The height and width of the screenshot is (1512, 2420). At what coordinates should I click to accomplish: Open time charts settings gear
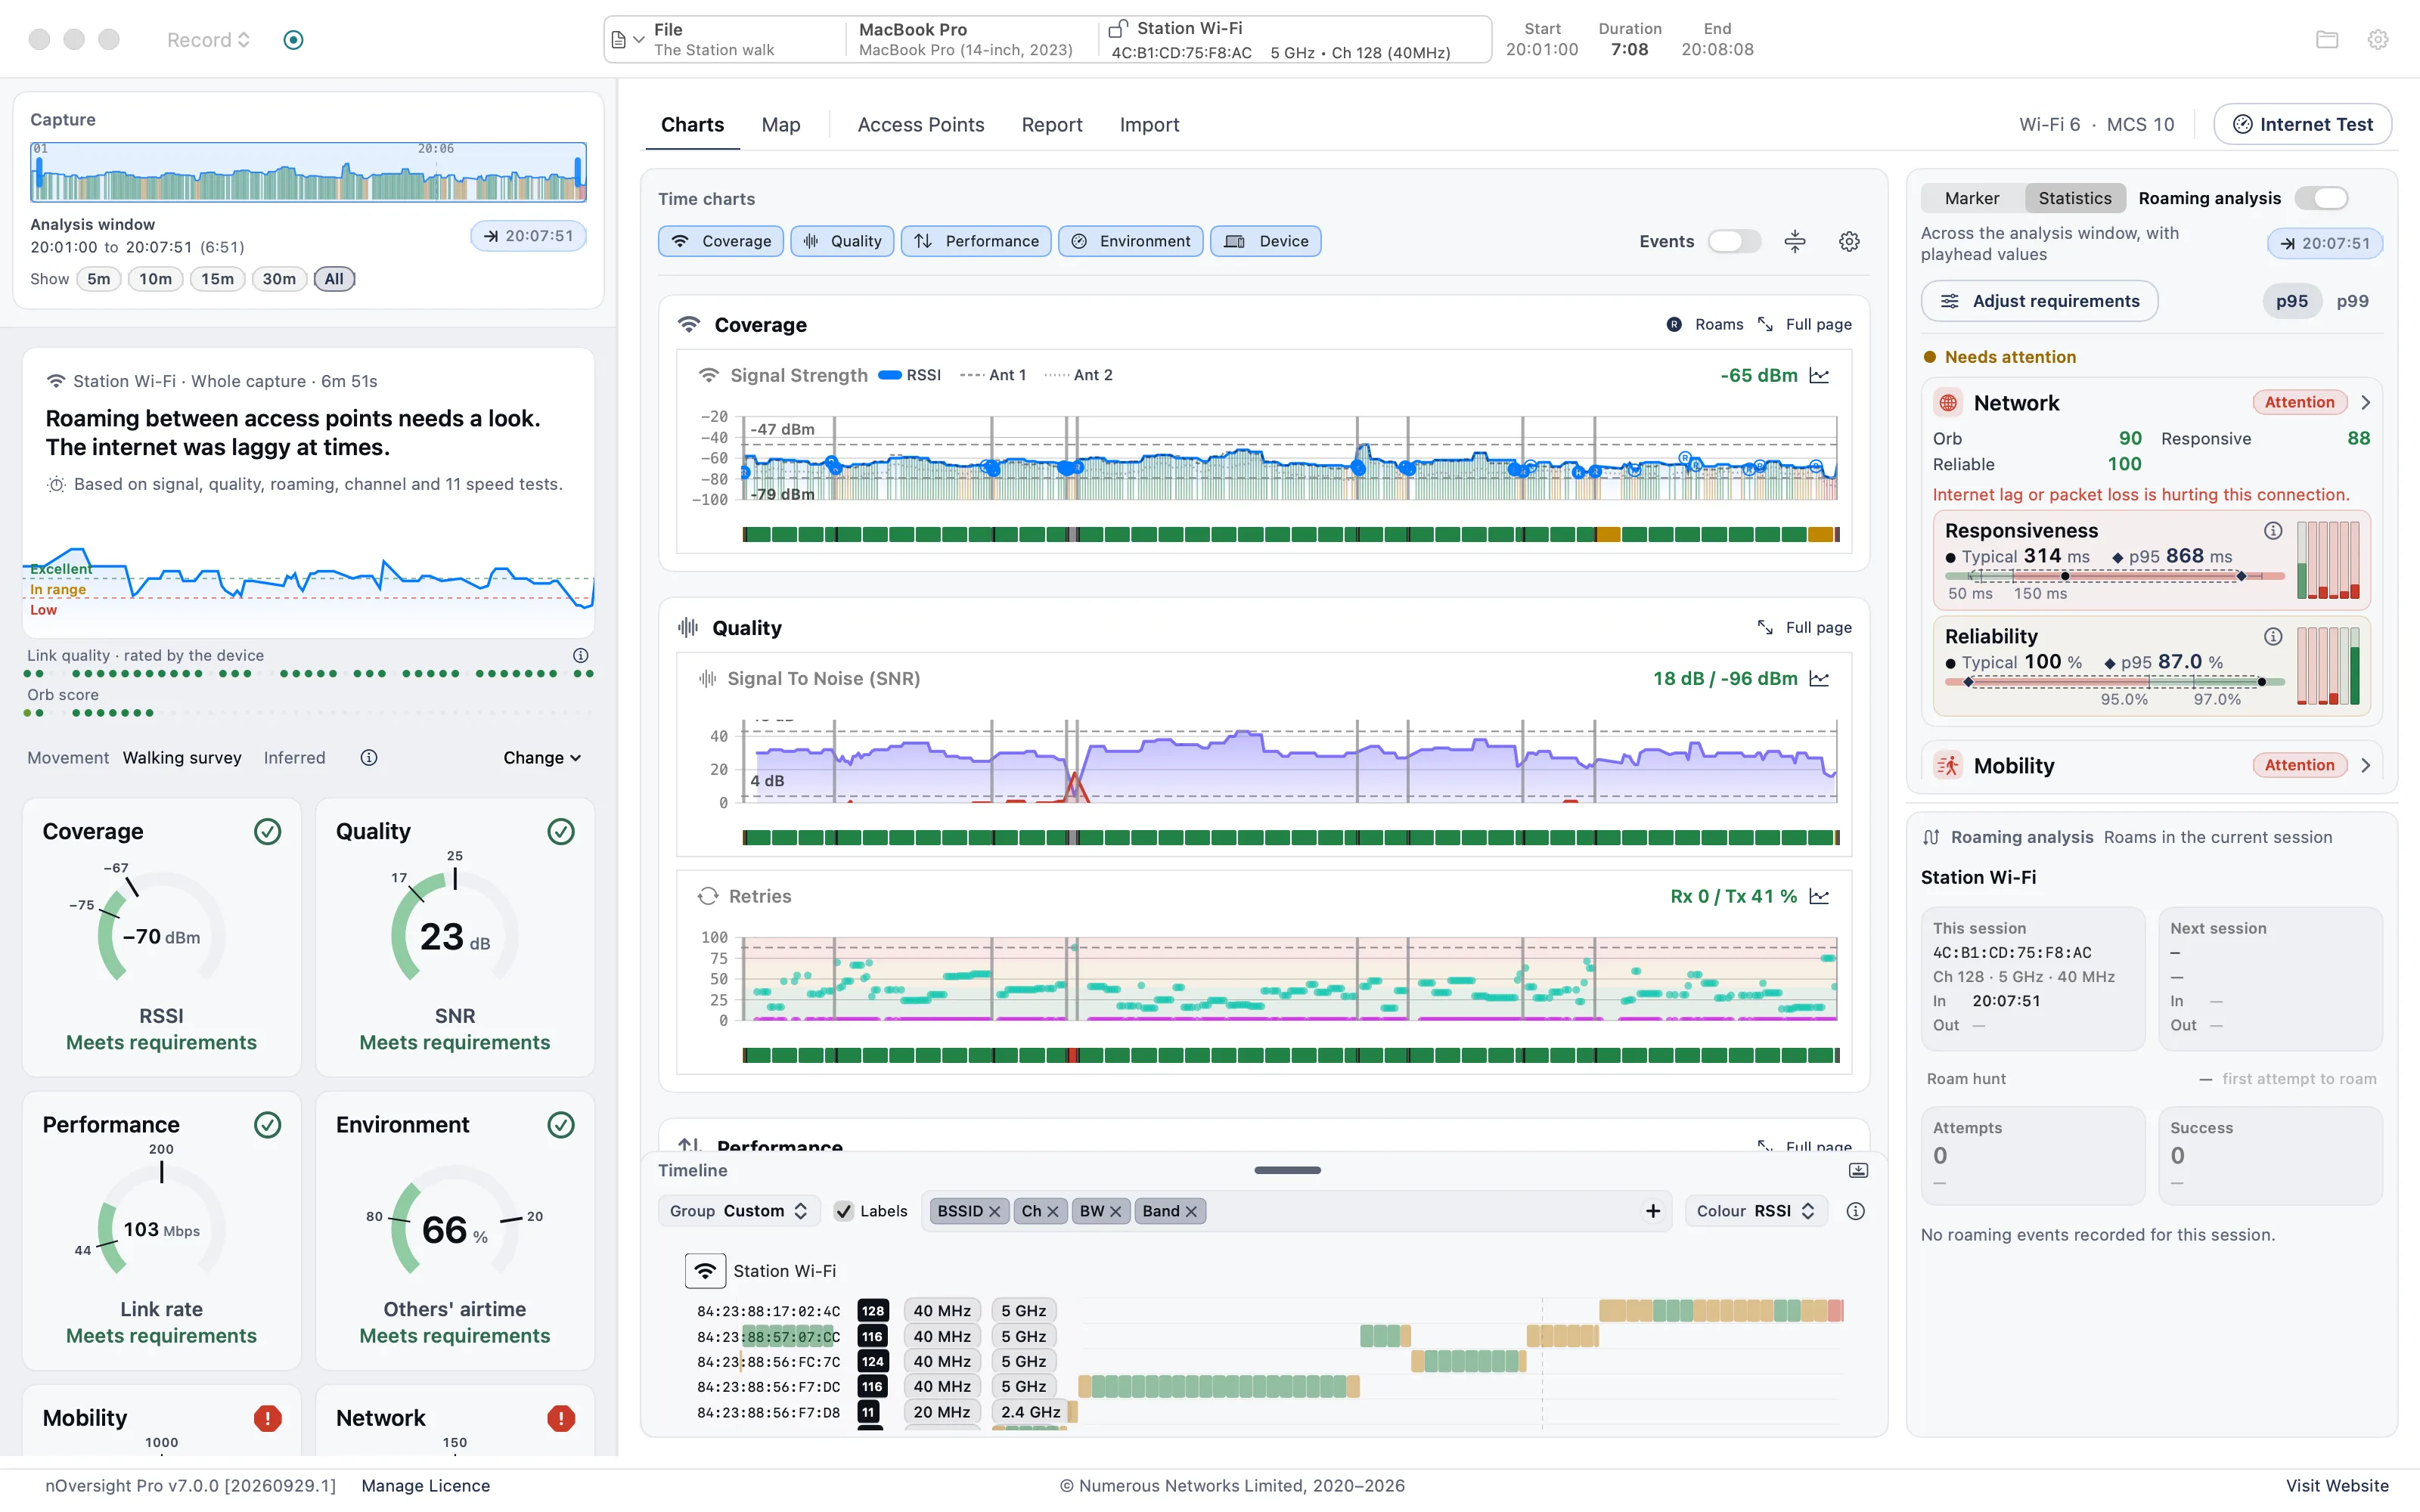(x=1849, y=241)
